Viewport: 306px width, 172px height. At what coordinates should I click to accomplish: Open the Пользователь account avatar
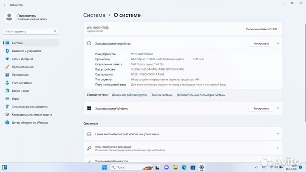[9, 17]
